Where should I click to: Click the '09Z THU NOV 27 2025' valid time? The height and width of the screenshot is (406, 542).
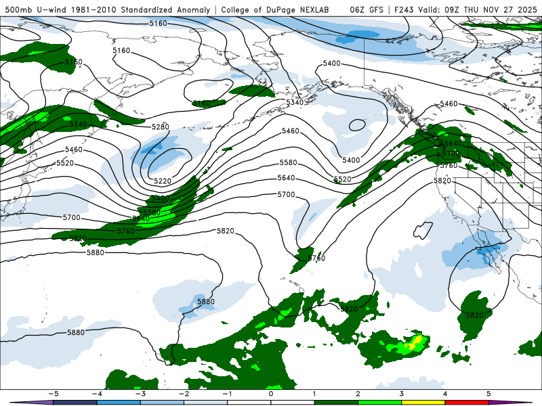coord(491,9)
